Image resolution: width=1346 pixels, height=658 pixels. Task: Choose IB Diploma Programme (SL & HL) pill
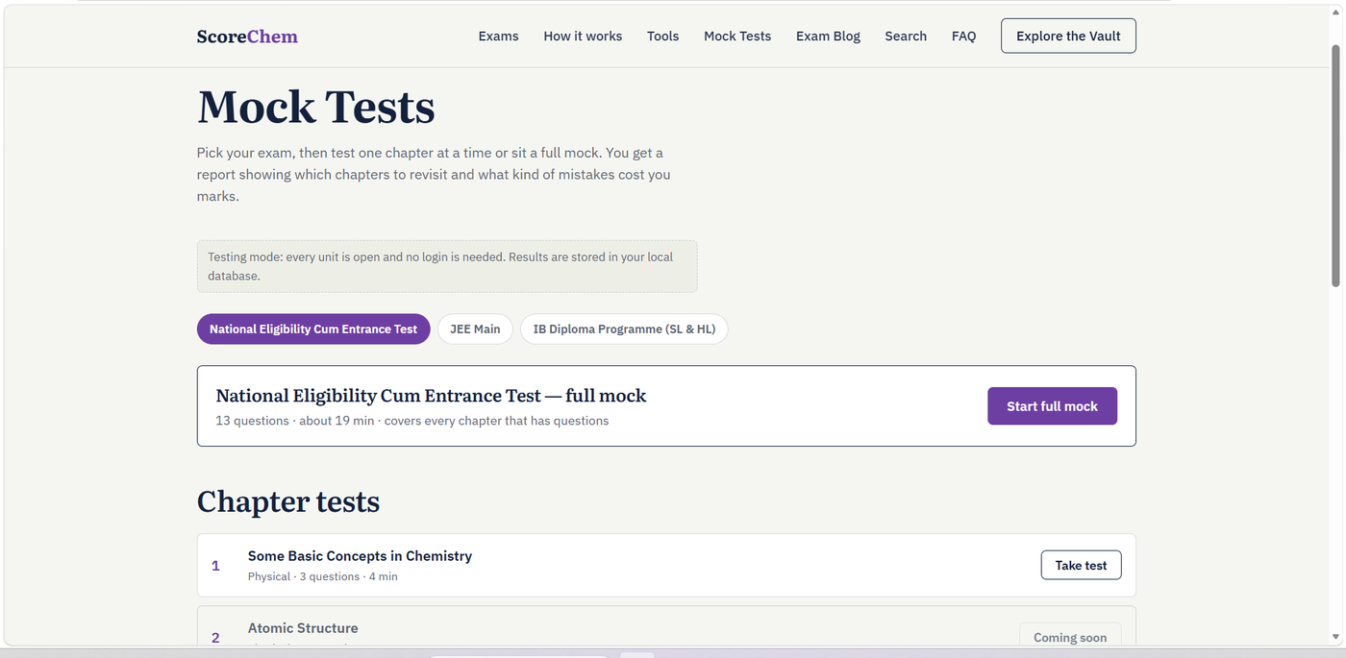624,329
